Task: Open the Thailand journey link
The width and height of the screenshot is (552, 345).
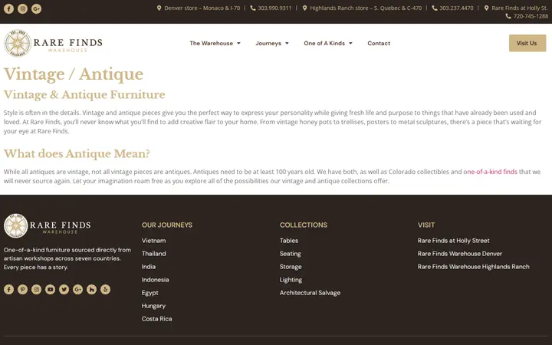Action: (153, 254)
